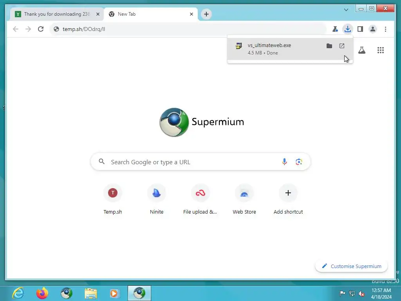Open the Temp.sh shortcut

tap(113, 199)
